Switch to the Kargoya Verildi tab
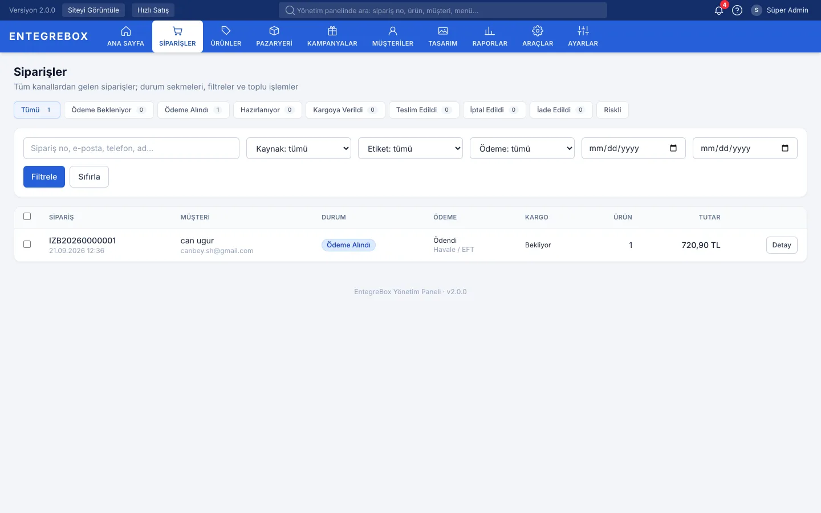This screenshot has height=513, width=821. point(346,110)
